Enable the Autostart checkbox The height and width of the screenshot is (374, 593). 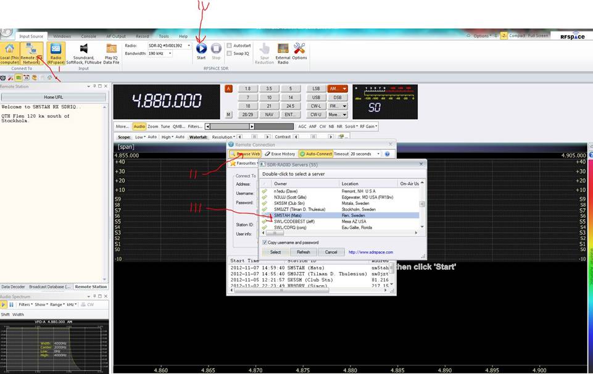click(229, 46)
